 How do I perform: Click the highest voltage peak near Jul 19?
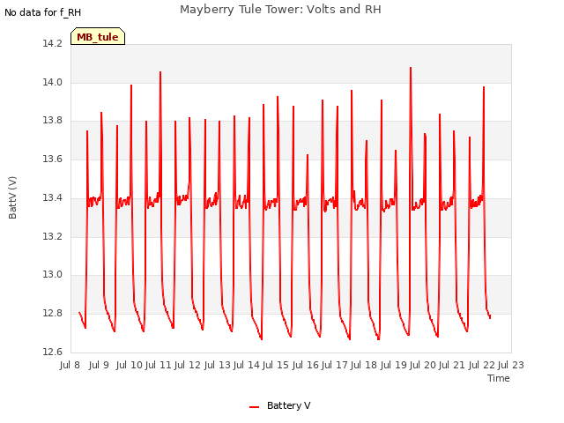click(x=411, y=68)
